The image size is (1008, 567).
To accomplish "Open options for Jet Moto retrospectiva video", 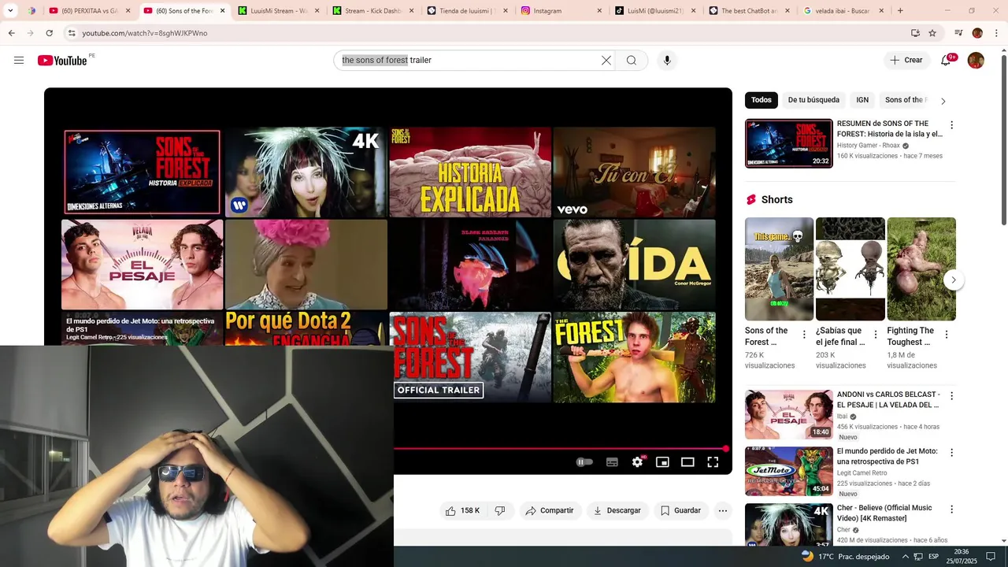I will click(951, 453).
